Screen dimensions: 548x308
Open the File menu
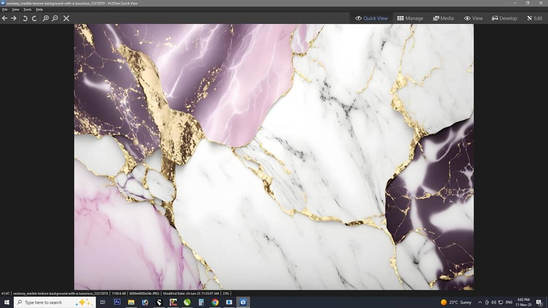pyautogui.click(x=5, y=9)
